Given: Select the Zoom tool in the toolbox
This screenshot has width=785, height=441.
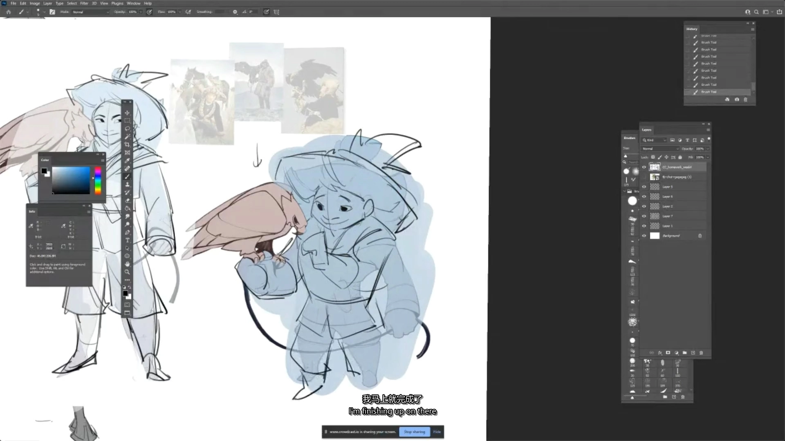Looking at the screenshot, I should point(127,272).
